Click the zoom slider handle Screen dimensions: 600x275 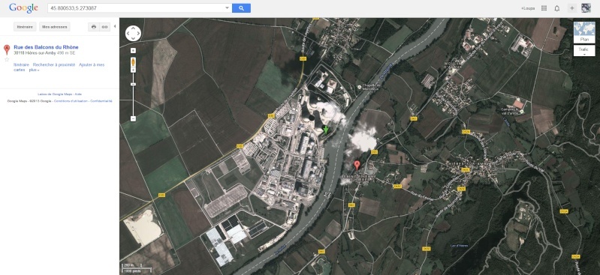[133, 84]
